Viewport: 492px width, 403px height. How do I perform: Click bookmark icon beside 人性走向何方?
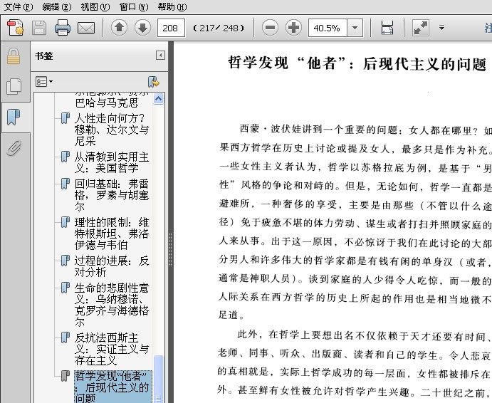pyautogui.click(x=65, y=118)
